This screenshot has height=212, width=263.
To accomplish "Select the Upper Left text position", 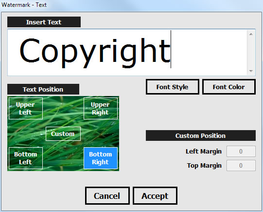I will [x=26, y=109].
